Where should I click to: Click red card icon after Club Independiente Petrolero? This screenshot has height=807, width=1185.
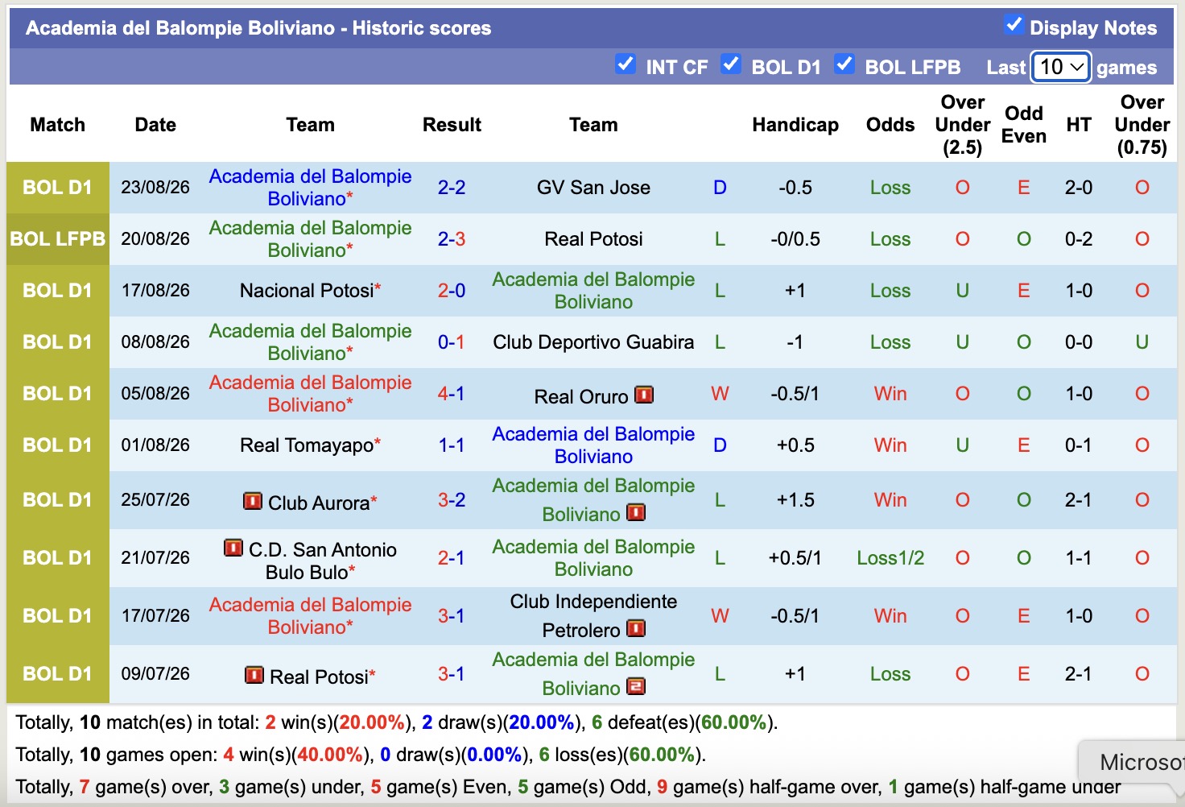pyautogui.click(x=636, y=628)
